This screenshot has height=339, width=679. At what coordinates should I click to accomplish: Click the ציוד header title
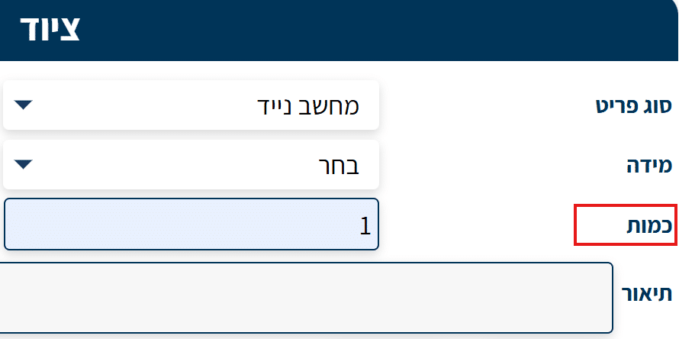click(x=50, y=29)
